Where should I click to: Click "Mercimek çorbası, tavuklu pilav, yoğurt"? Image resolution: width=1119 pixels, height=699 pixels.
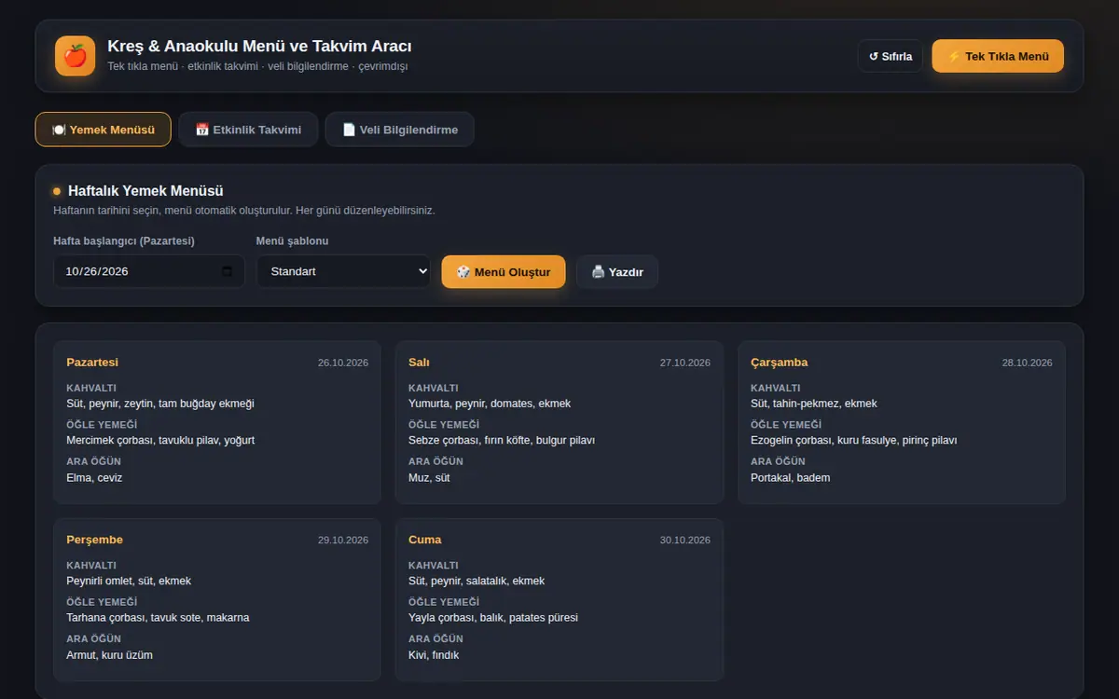pos(160,440)
